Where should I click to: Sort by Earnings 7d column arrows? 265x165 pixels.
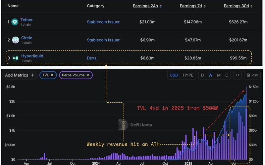click(x=204, y=6)
